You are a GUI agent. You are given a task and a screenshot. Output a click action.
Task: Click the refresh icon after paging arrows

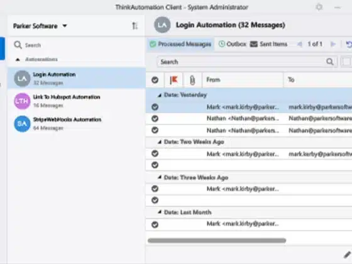tap(349, 45)
